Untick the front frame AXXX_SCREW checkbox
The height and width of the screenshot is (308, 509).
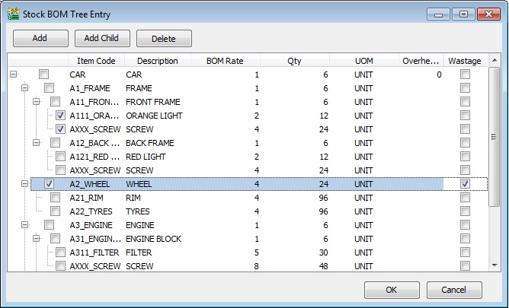pos(60,129)
